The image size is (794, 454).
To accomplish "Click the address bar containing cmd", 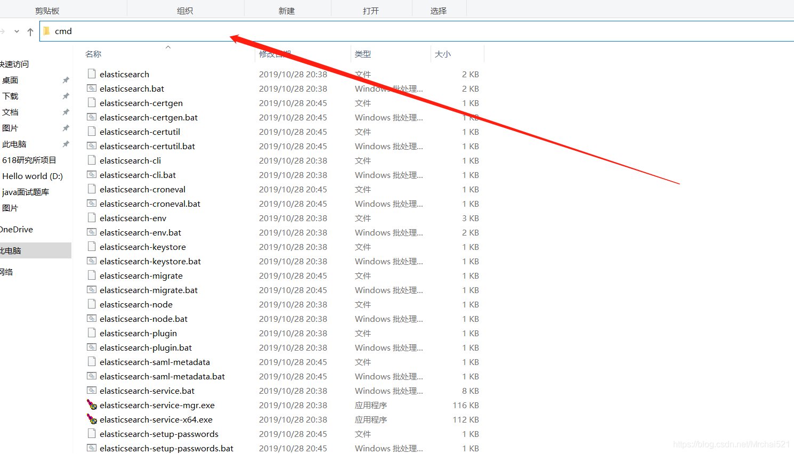I will pos(417,31).
